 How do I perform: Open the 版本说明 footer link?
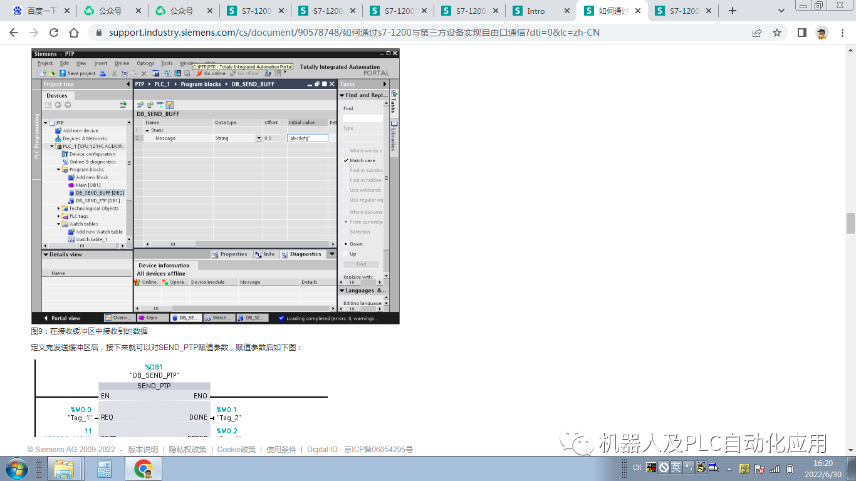[144, 450]
